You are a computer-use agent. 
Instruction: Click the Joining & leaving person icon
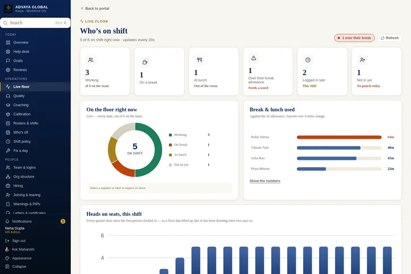click(8, 195)
